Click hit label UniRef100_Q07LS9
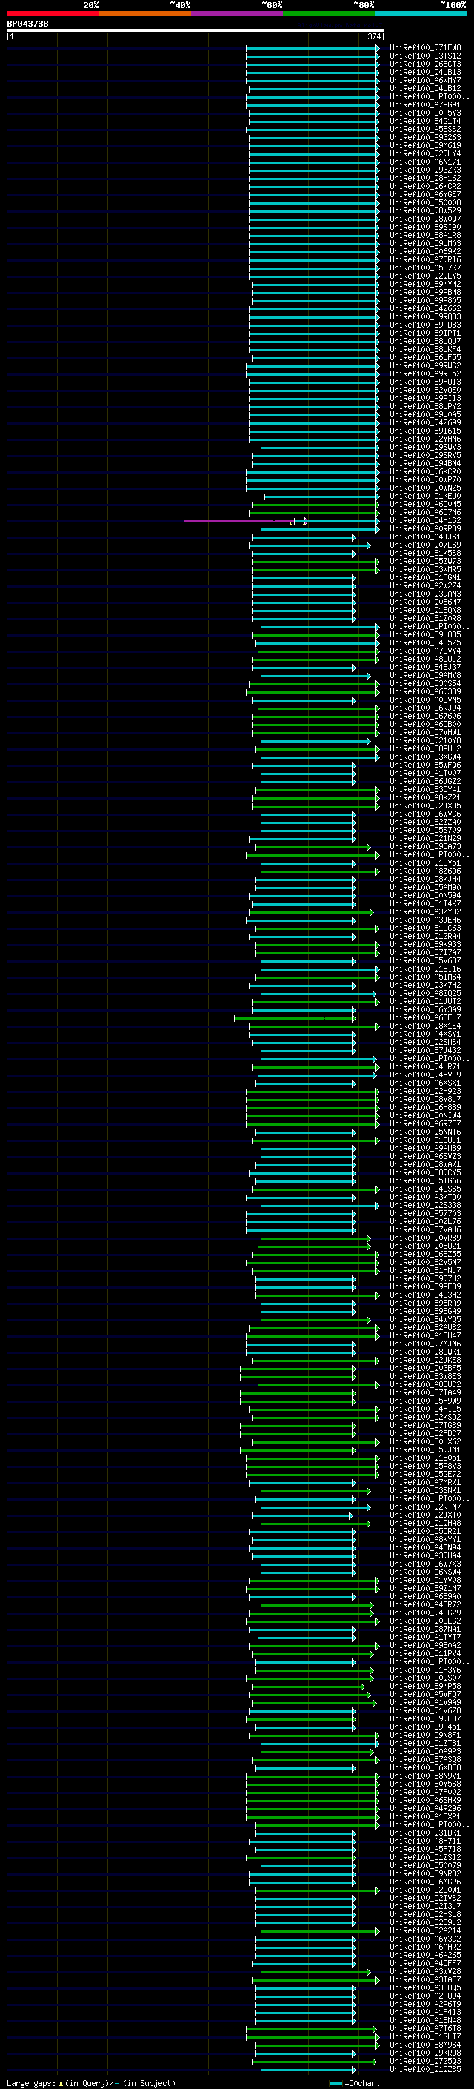The width and height of the screenshot is (474, 2089). click(425, 545)
